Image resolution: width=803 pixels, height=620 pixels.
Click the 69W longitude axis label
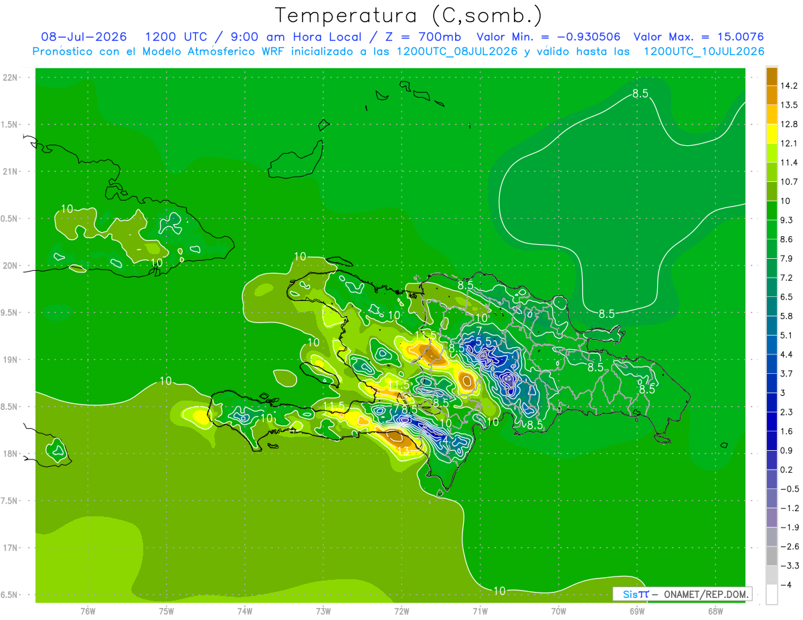point(636,611)
